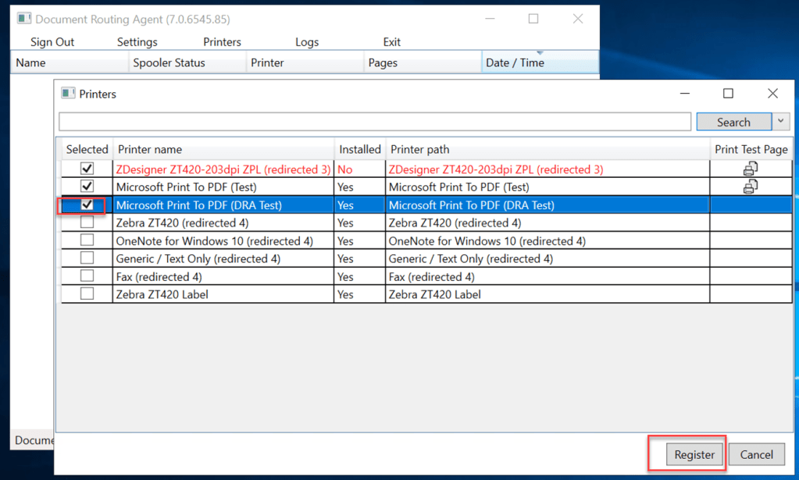Print test page for ZDesigner ZT420-203dpi printer
The height and width of the screenshot is (480, 799).
[750, 169]
